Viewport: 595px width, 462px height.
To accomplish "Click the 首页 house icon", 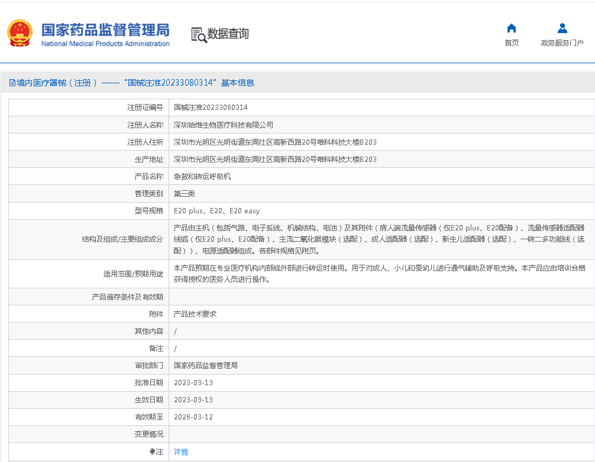I will [x=512, y=28].
